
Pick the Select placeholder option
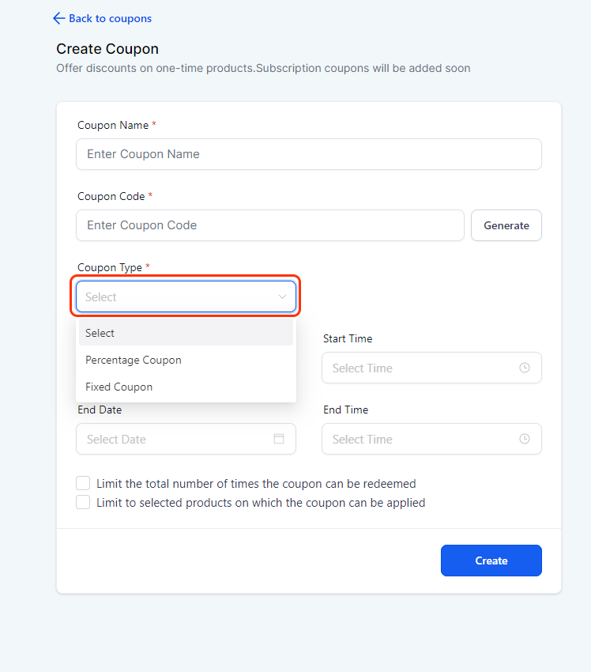tap(186, 333)
